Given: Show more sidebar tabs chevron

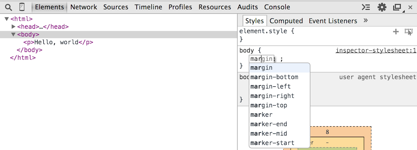Looking at the screenshot, I should click(x=366, y=20).
